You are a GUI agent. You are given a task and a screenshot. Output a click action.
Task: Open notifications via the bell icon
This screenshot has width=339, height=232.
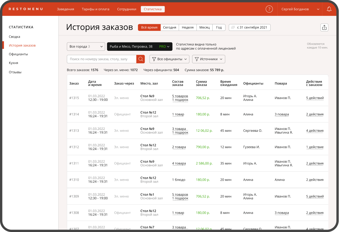click(x=329, y=9)
